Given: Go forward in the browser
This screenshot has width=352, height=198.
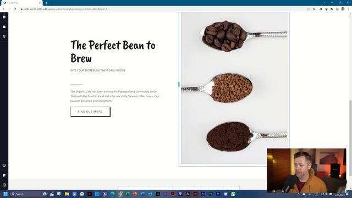Looking at the screenshot, I should [x=9, y=9].
